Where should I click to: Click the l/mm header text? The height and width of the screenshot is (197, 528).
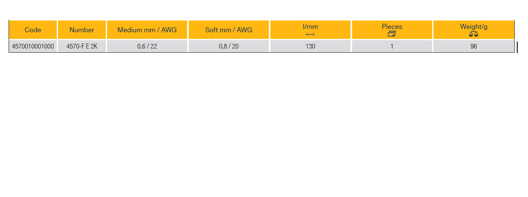point(310,27)
